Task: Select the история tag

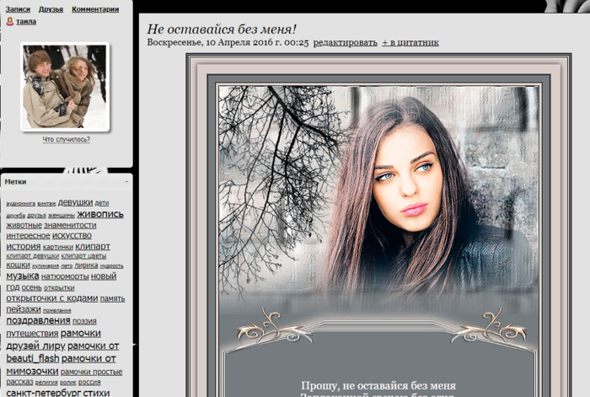Action: [x=24, y=246]
